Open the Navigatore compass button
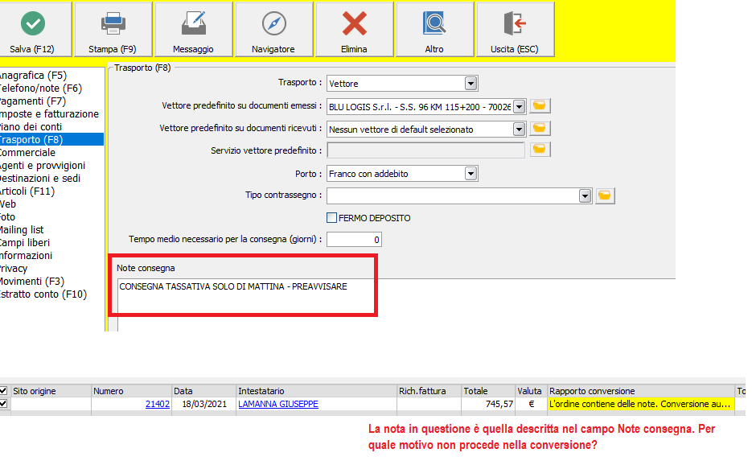 (273, 29)
